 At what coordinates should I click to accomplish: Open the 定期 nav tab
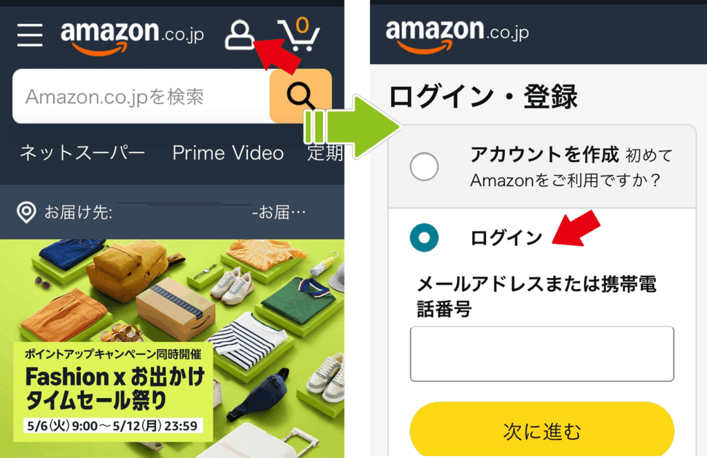[x=326, y=152]
